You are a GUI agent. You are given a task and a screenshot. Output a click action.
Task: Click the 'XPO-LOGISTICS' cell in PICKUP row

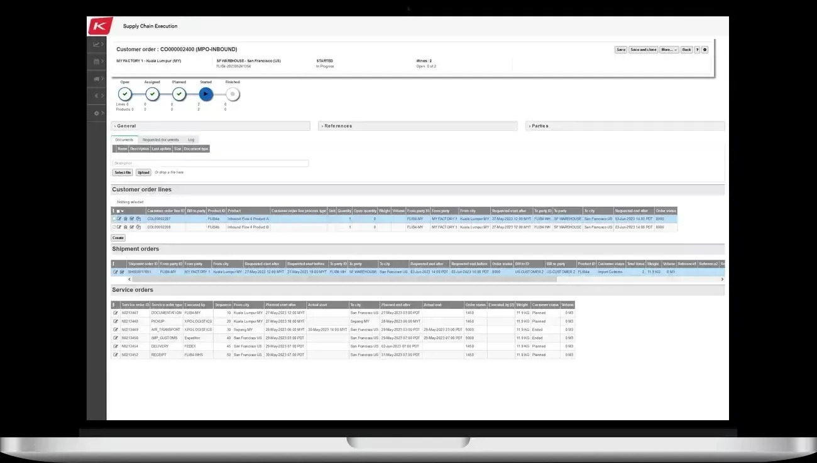(198, 321)
